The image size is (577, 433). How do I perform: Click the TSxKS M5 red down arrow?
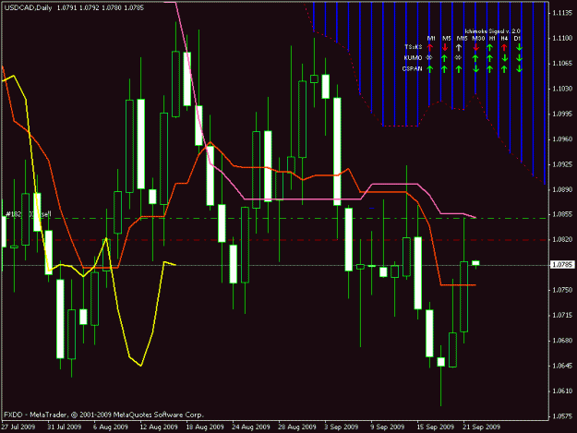point(445,47)
